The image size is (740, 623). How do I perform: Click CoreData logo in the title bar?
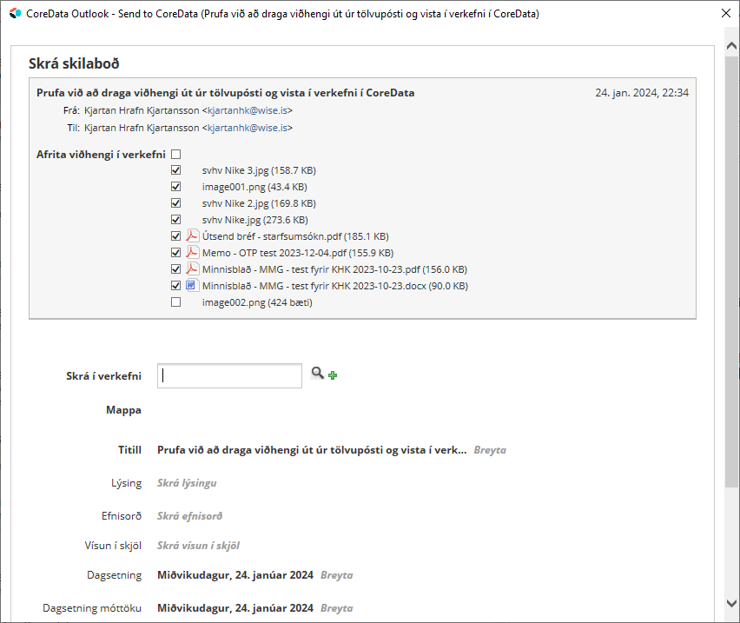pyautogui.click(x=14, y=14)
